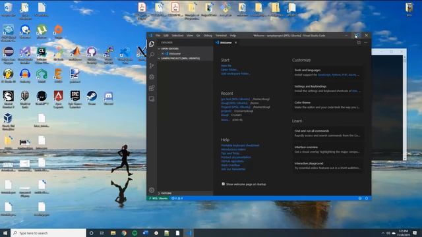Open Tips and Tricks link

coord(230,153)
